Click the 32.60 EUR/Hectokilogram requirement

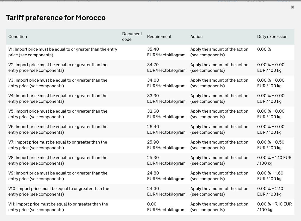point(166,114)
